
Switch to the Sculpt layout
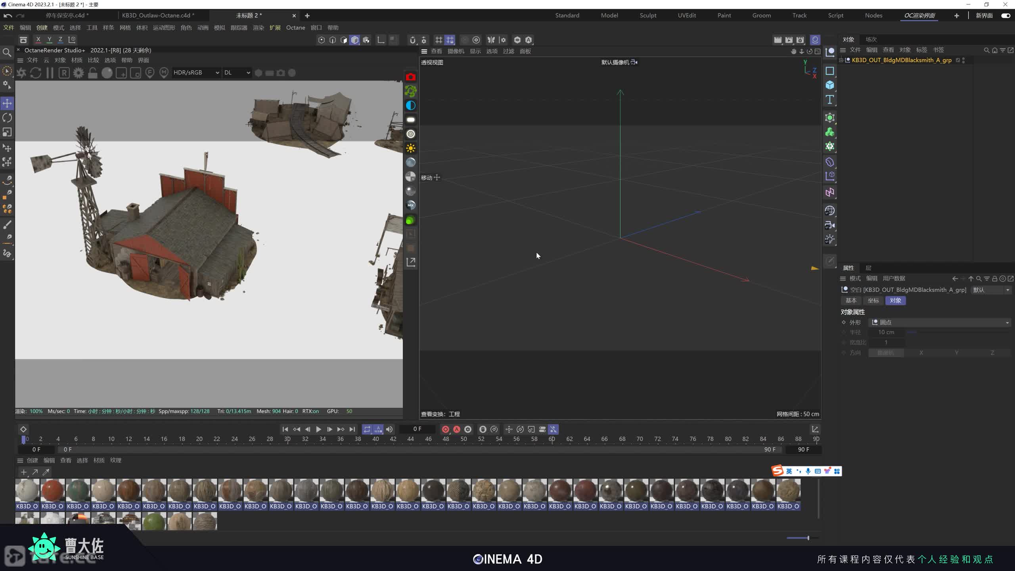click(x=648, y=15)
